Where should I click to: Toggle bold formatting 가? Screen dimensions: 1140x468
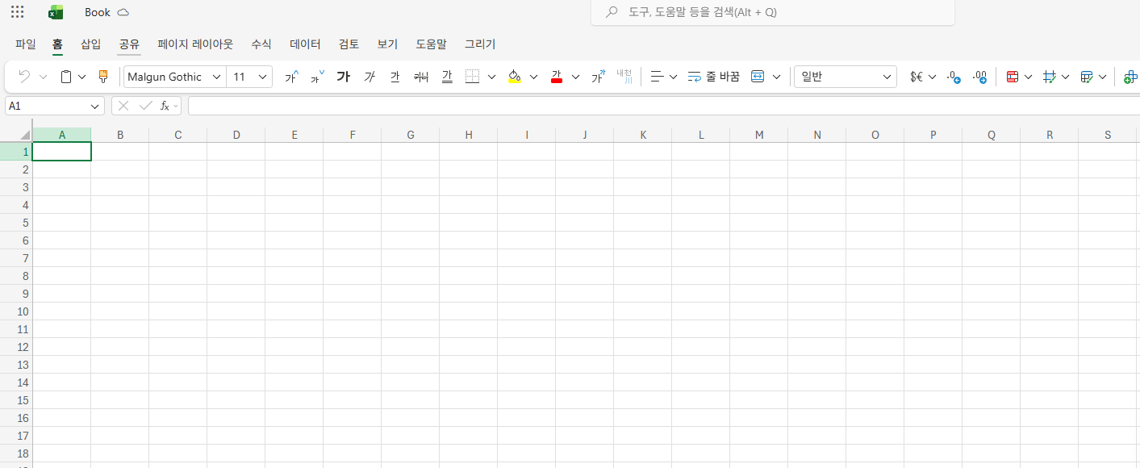[x=344, y=77]
